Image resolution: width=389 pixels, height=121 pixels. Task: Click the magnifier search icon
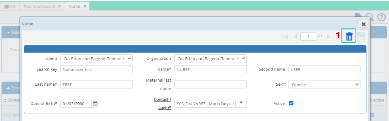pos(370,17)
